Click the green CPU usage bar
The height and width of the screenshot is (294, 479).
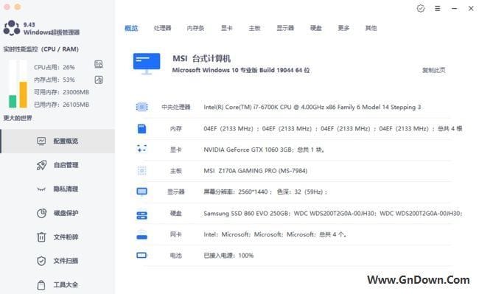13,102
